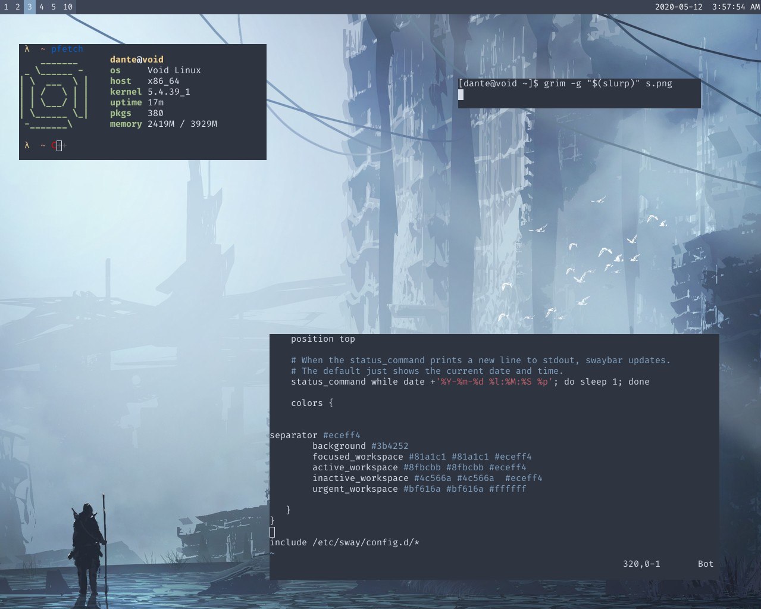
Task: Click the urgent_workspace #bf616a line
Action: click(419, 489)
